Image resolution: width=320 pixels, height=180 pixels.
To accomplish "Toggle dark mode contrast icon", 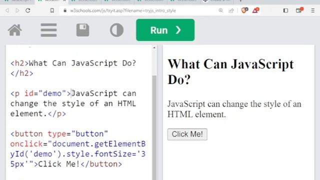I will (x=116, y=30).
